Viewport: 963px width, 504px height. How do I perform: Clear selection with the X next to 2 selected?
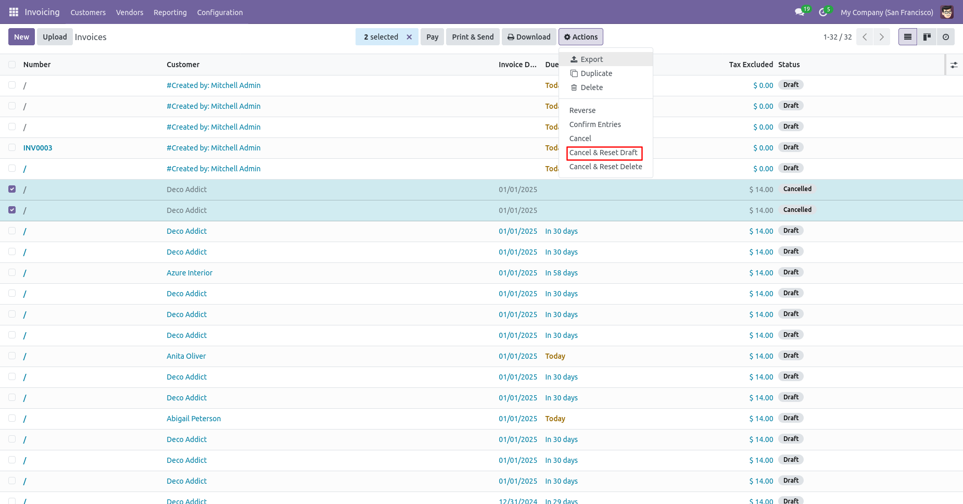point(409,37)
